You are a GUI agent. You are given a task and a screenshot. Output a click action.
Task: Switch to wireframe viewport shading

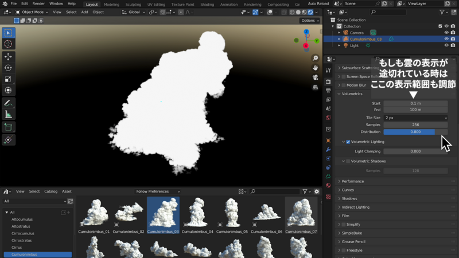pos(292,12)
